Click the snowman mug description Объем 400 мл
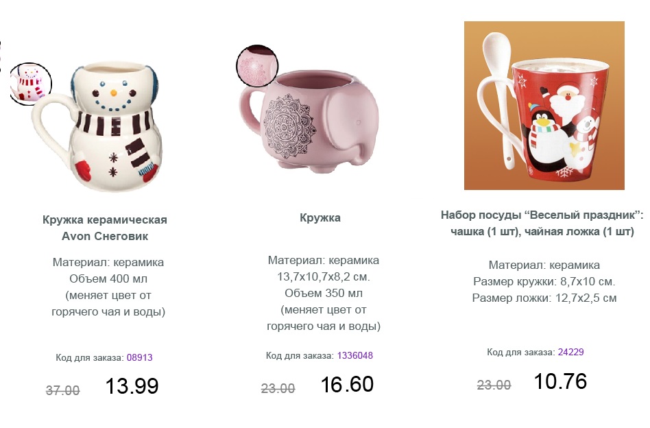This screenshot has height=428, width=650. (108, 278)
